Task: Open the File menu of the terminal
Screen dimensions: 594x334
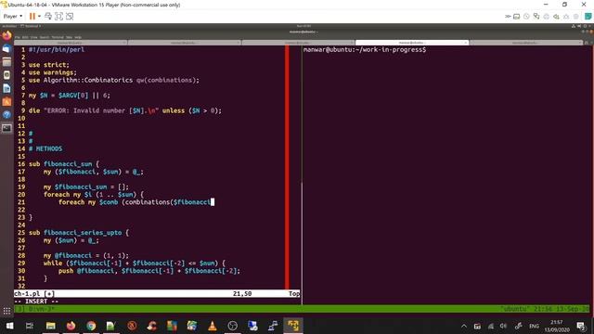Action: (x=19, y=37)
